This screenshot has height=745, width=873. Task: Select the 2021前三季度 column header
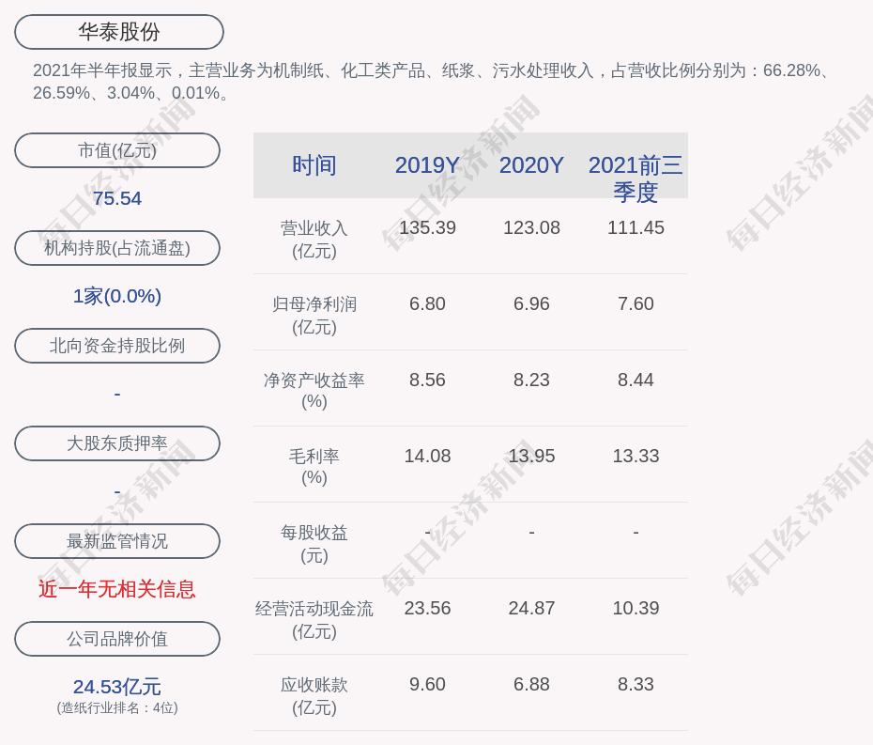636,178
